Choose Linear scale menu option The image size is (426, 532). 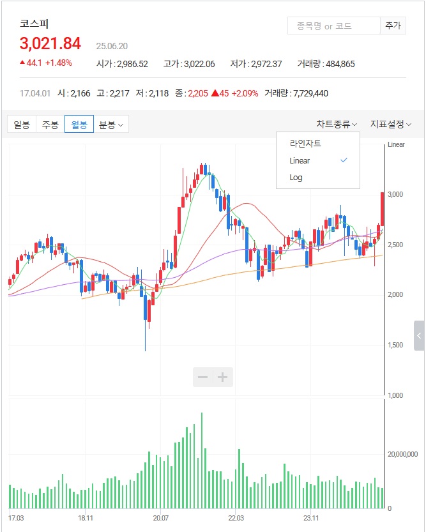pyautogui.click(x=318, y=160)
